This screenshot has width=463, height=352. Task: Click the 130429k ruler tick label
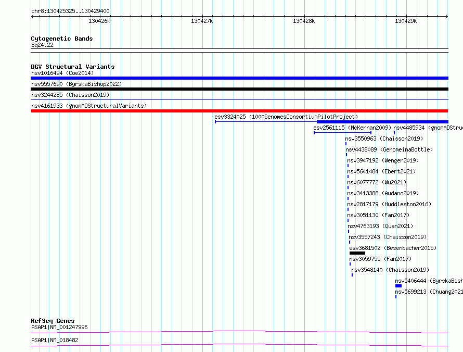coord(406,21)
